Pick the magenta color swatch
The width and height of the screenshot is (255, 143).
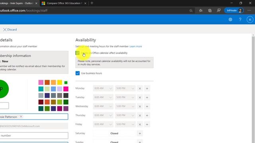(x=66, y=89)
